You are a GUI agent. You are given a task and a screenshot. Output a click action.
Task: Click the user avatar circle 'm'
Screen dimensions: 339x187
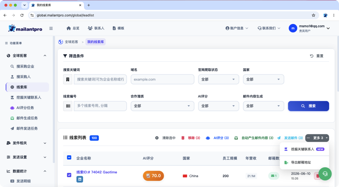click(293, 28)
